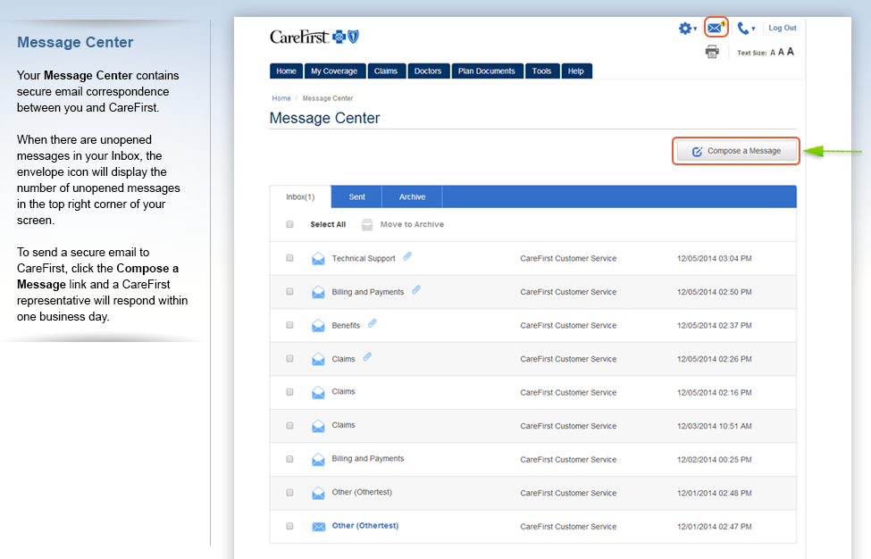Screen dimensions: 871x559
Task: Tick the Select All checkbox
Action: (289, 224)
